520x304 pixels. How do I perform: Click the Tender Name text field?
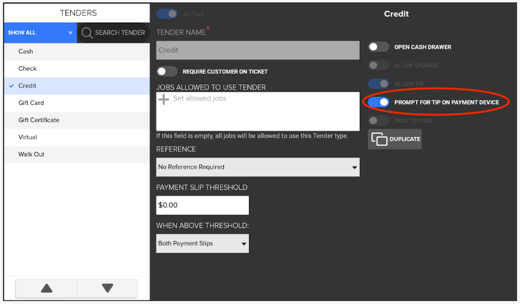(x=257, y=50)
